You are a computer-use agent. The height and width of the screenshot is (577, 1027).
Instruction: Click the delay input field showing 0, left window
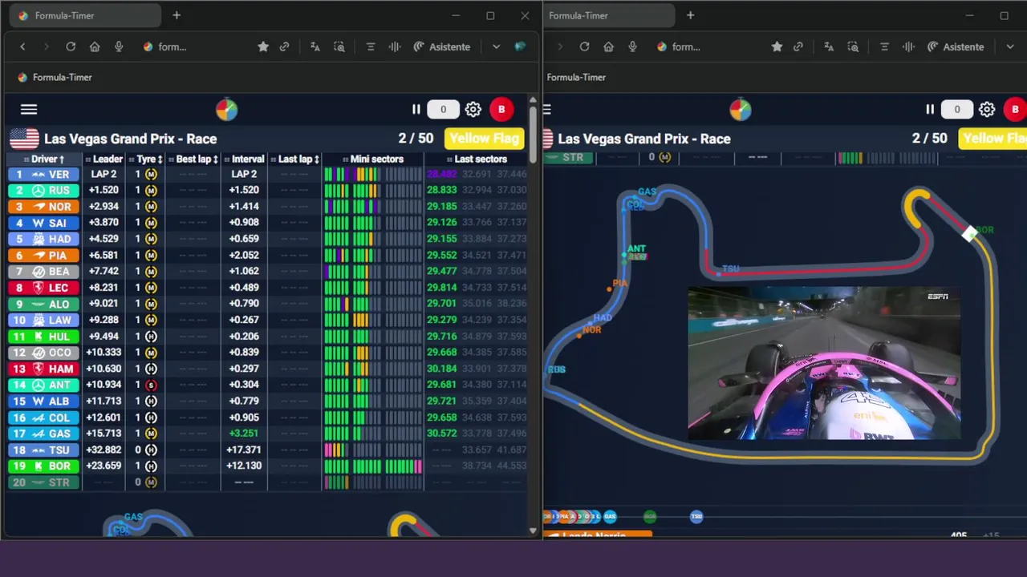pos(443,110)
